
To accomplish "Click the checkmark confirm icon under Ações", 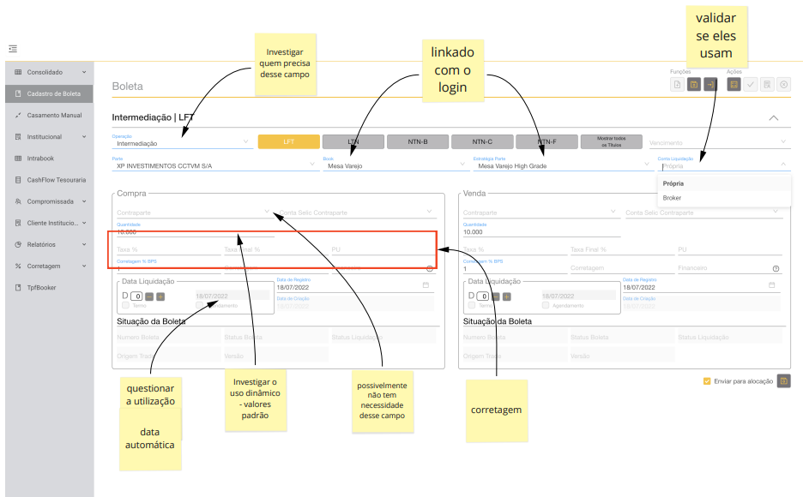I will (751, 84).
